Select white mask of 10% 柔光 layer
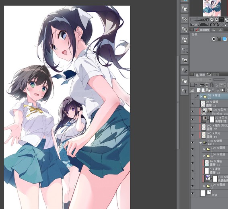 tap(212, 119)
